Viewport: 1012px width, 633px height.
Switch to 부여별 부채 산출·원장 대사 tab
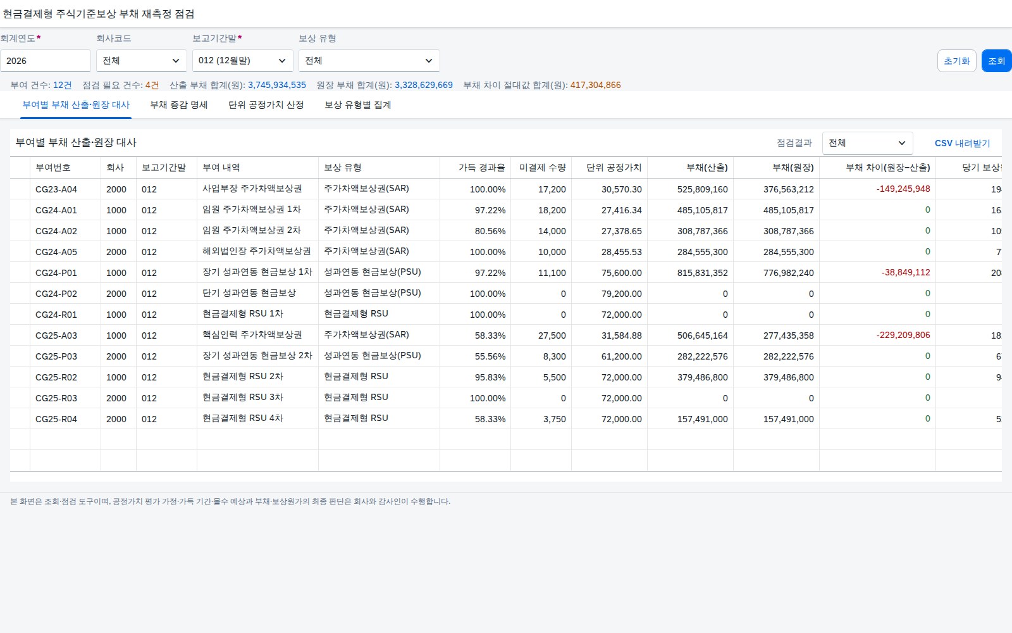(x=76, y=105)
